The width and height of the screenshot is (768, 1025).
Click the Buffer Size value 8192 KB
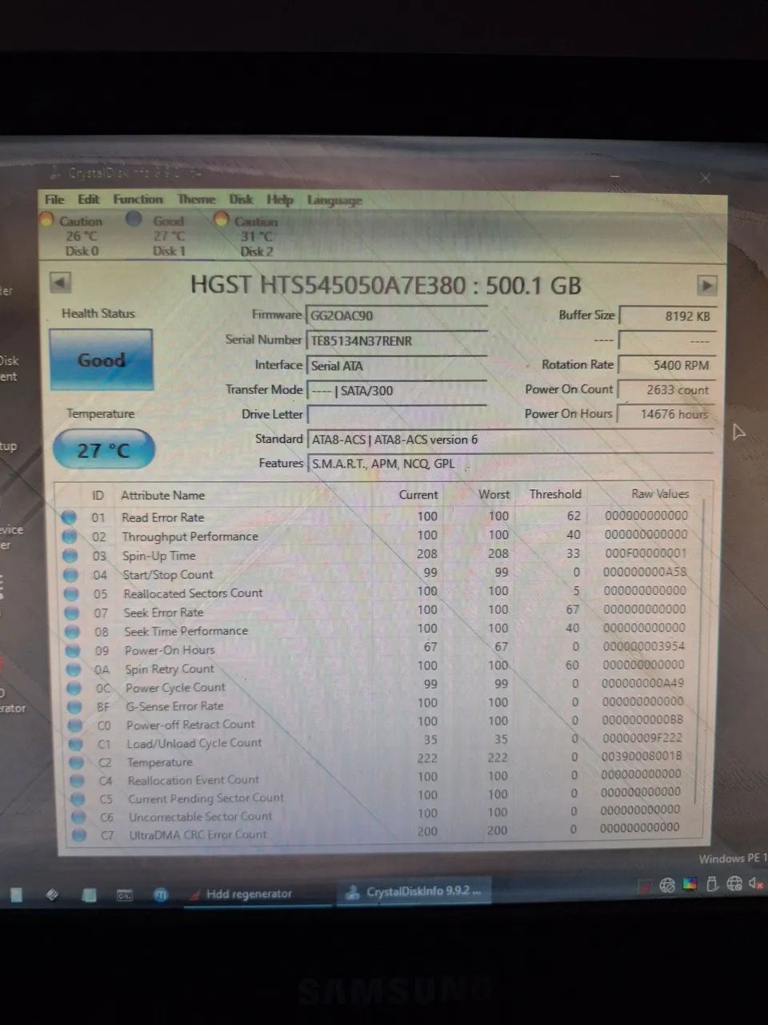click(668, 316)
